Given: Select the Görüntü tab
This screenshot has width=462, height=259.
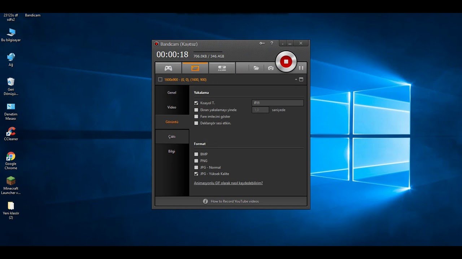Looking at the screenshot, I should 172,122.
